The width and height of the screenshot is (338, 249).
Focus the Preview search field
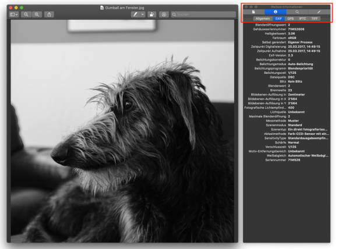[203, 15]
